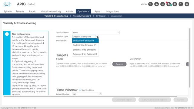
Task: Click the Destination label
Action: (x=135, y=59)
